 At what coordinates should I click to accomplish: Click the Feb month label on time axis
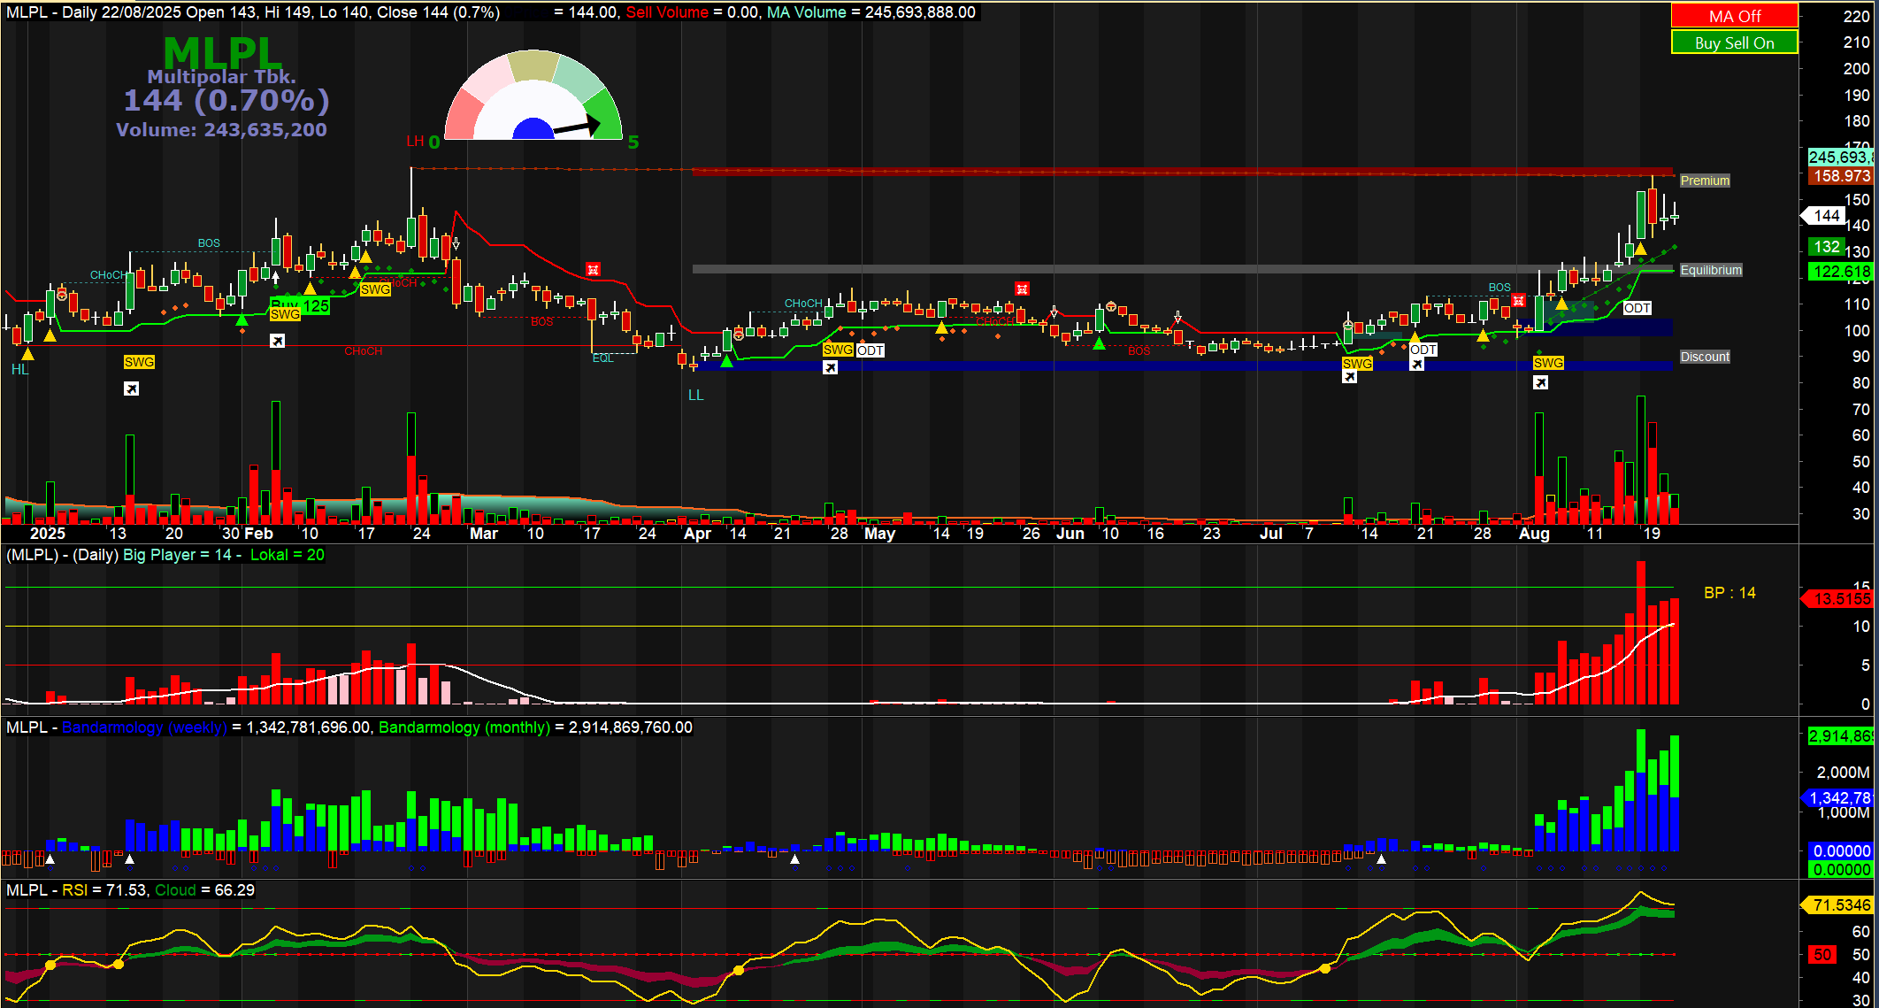pos(259,534)
